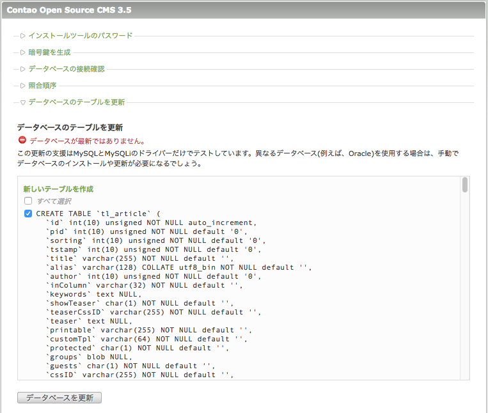This screenshot has height=413, width=488.
Task: Click the `title` varchar(255) line
Action: (x=139, y=258)
